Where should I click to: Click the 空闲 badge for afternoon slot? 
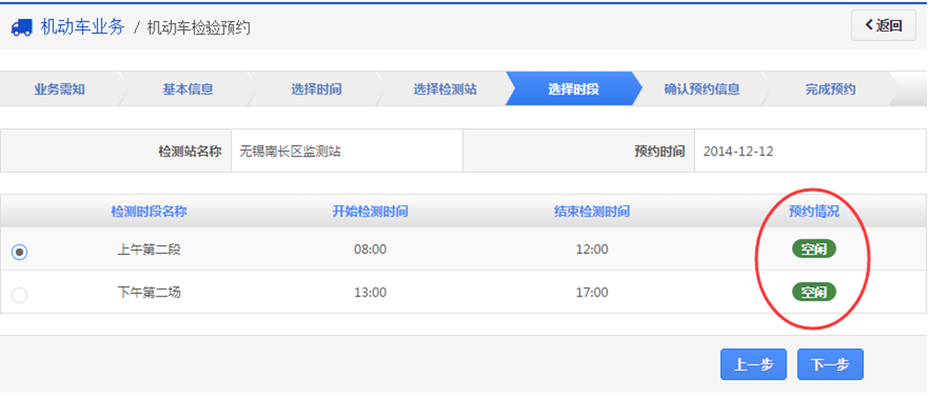pos(813,292)
